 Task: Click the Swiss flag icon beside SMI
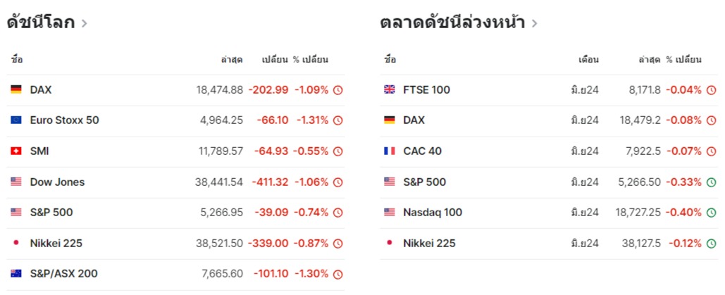[16, 151]
